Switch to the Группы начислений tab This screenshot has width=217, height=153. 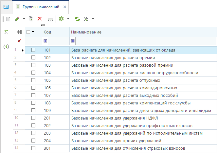(41, 7)
